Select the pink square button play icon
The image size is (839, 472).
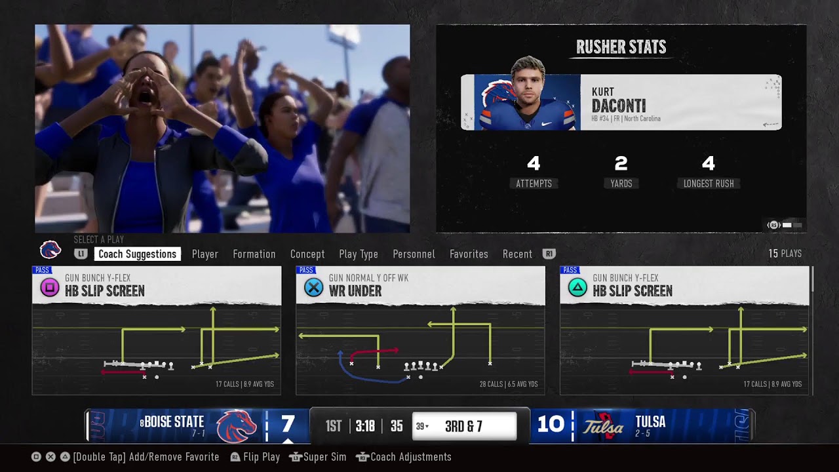(x=50, y=287)
